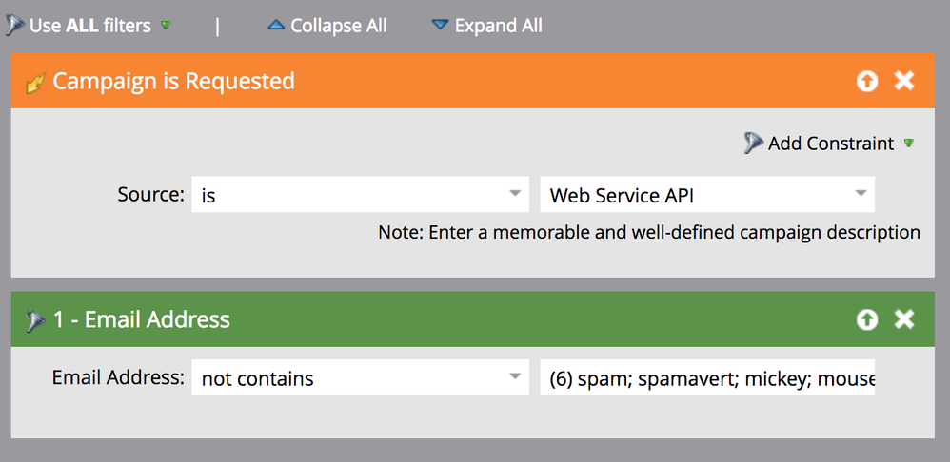Screen dimensions: 950x462
Task: Click the blue Expand All triangle icon
Action: pyautogui.click(x=440, y=26)
